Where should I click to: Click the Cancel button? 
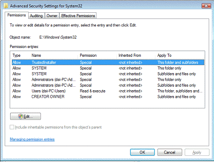pyautogui.click(x=170, y=152)
